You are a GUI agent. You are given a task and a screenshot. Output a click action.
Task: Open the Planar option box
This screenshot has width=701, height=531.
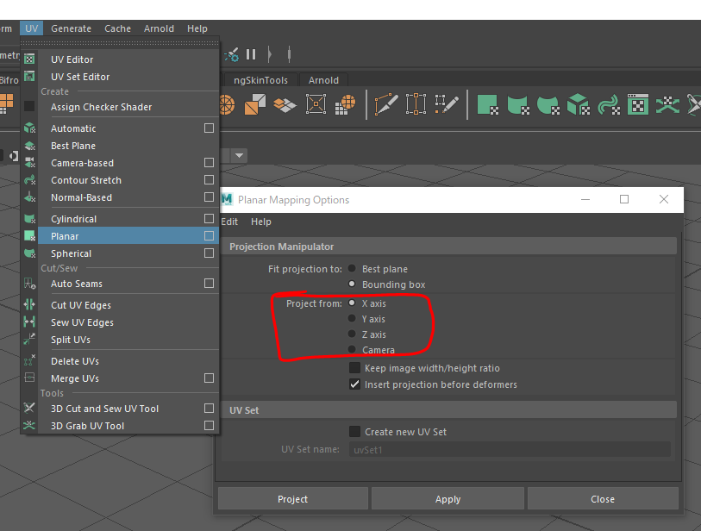pyautogui.click(x=209, y=236)
